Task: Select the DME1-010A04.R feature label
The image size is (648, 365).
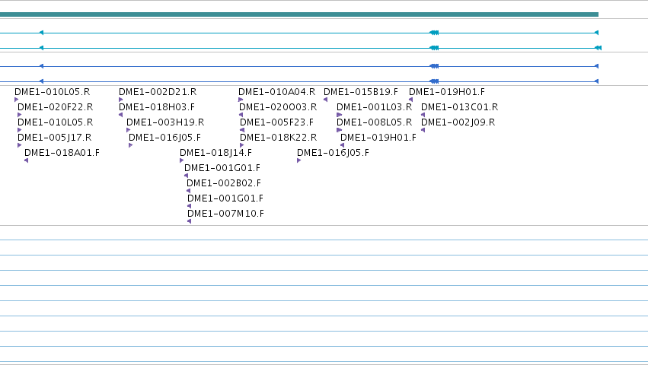Action: point(277,92)
